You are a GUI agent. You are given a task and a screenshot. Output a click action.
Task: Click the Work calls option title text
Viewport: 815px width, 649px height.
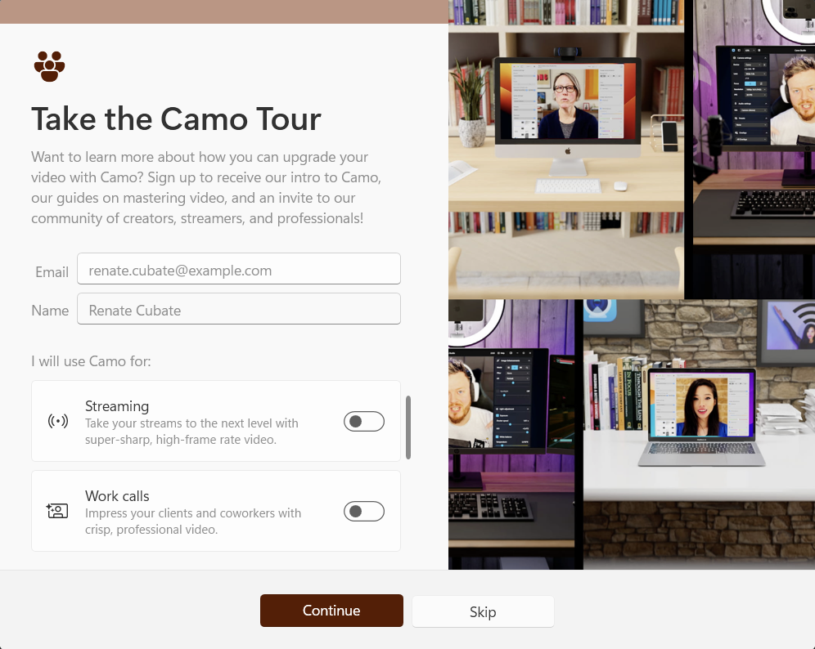[117, 496]
